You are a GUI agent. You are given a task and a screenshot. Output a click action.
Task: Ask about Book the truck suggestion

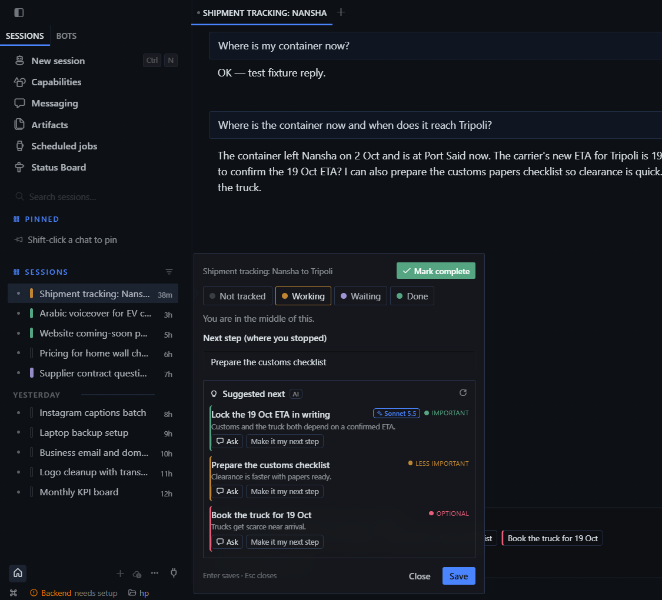pos(227,542)
